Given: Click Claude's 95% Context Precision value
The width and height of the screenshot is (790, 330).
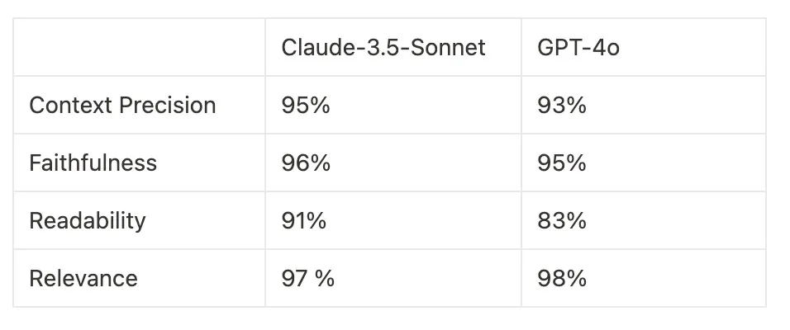Looking at the screenshot, I should [306, 106].
